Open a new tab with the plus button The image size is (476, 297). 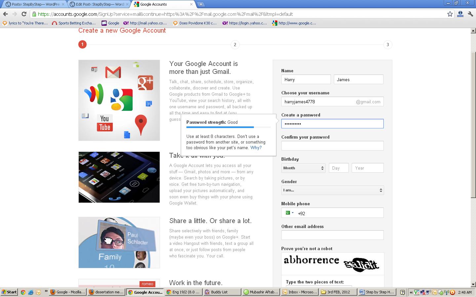coord(201,4)
